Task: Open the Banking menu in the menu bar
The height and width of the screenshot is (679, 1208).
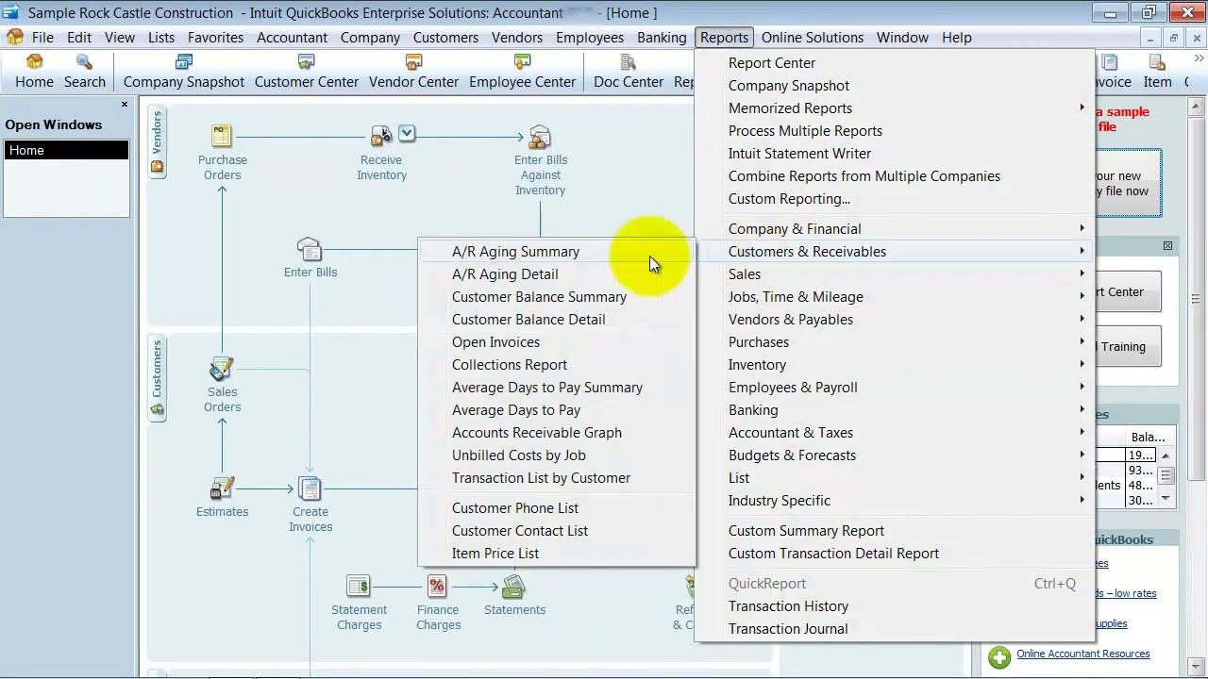Action: coord(662,38)
